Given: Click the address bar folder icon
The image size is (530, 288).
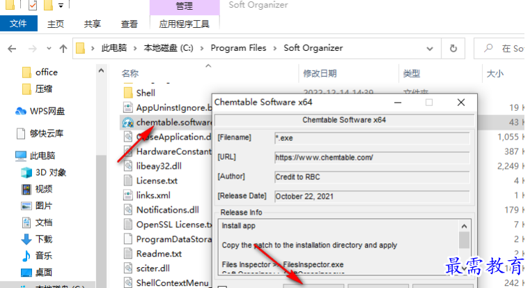Looking at the screenshot, I should click(81, 48).
